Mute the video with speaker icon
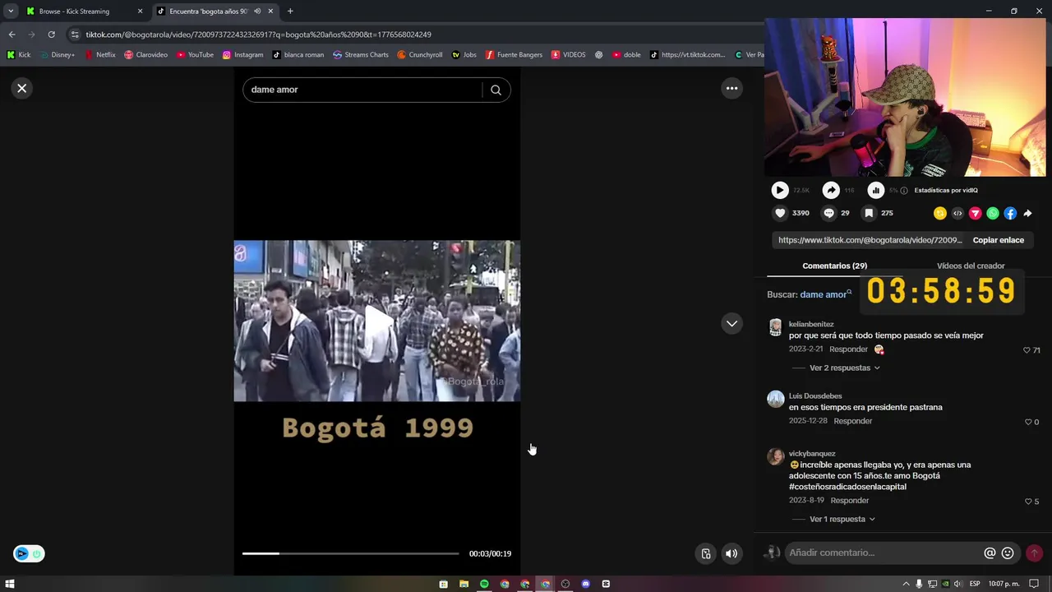This screenshot has width=1052, height=592. (731, 553)
